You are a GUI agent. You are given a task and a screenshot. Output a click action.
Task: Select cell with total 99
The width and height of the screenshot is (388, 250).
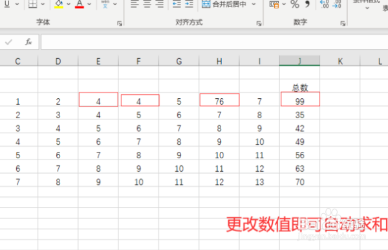299,99
